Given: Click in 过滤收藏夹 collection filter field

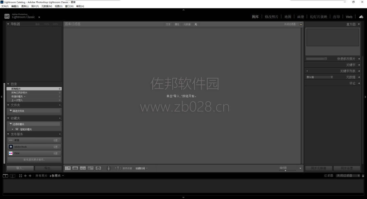Looking at the screenshot, I should [x=34, y=124].
